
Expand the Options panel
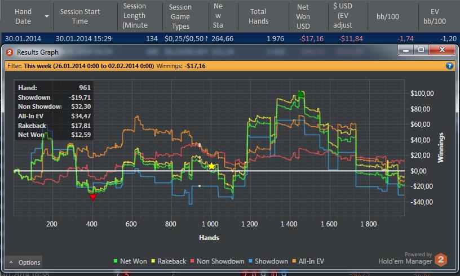pos(24,262)
